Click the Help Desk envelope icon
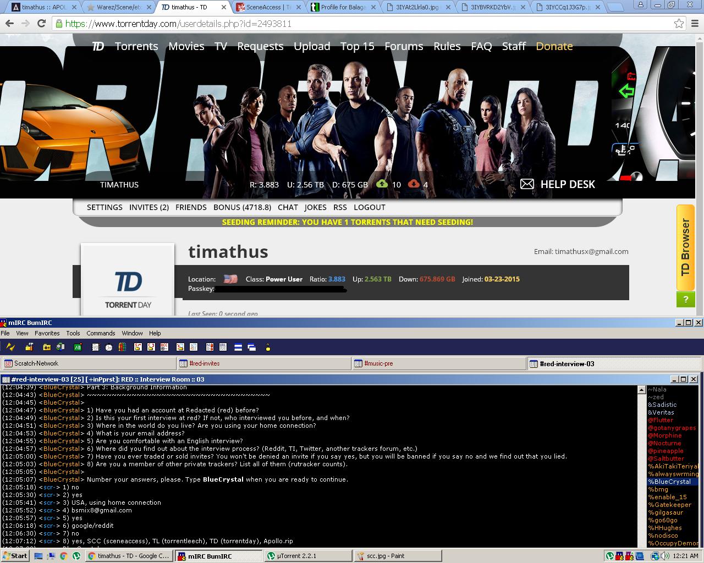Viewport: 704px width, 563px height. coord(527,184)
